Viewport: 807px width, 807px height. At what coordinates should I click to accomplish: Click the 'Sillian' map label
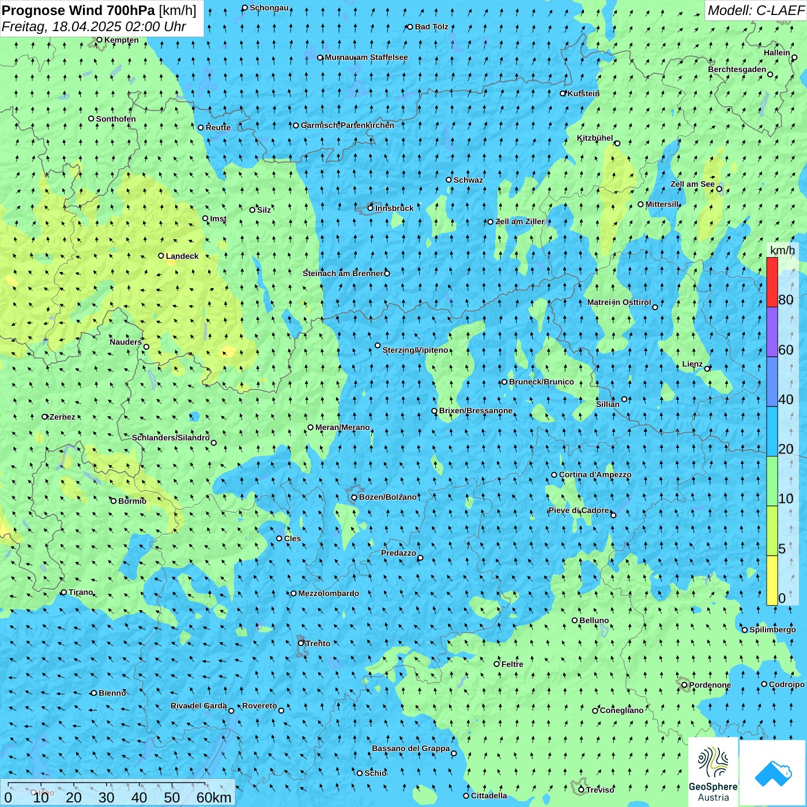[x=608, y=405]
